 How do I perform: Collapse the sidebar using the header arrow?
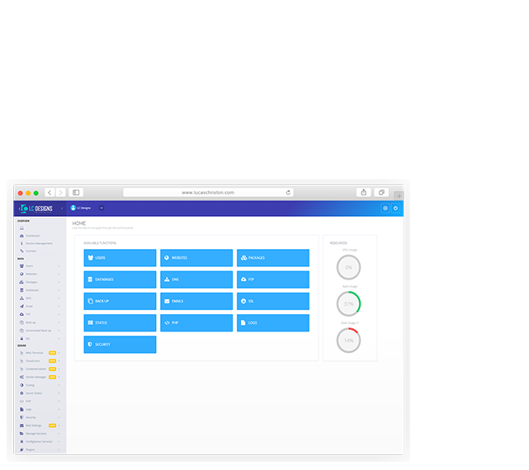point(60,208)
